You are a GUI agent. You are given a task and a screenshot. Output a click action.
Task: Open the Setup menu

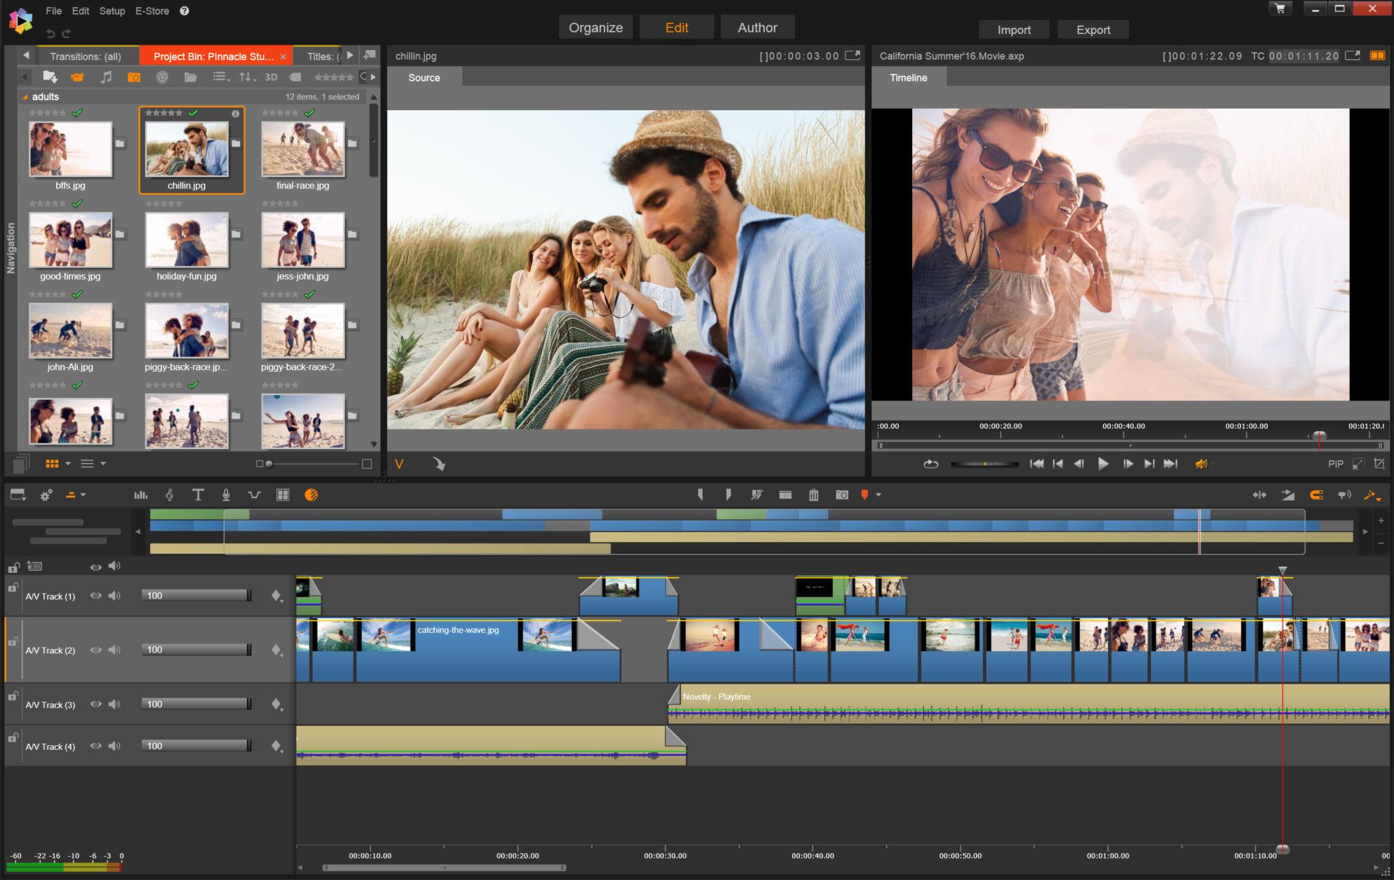112,11
